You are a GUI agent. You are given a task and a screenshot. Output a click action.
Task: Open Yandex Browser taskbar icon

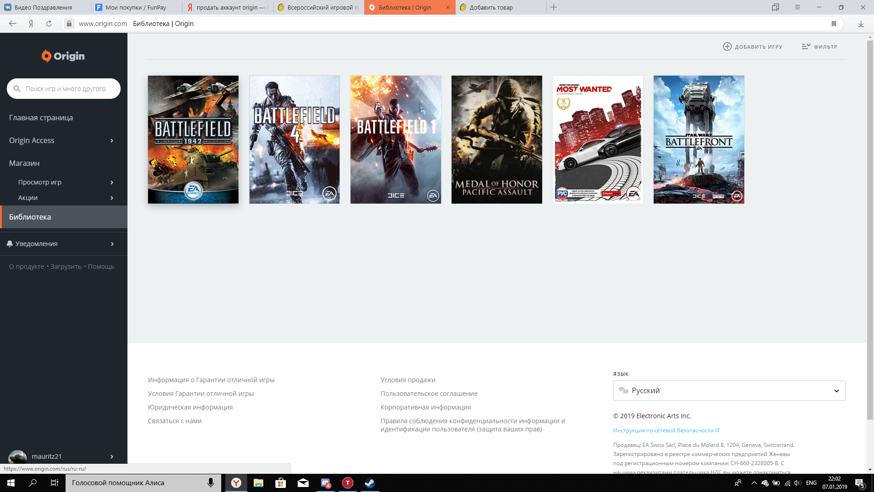pos(236,483)
